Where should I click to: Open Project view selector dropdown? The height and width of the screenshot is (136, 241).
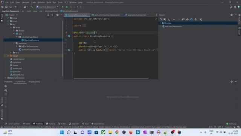pyautogui.click(x=12, y=15)
